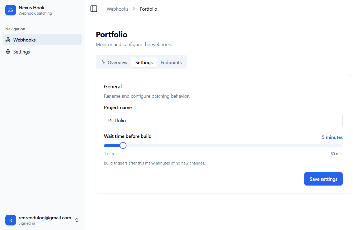Click the Signed in status text
This screenshot has height=230, width=353.
point(27,223)
